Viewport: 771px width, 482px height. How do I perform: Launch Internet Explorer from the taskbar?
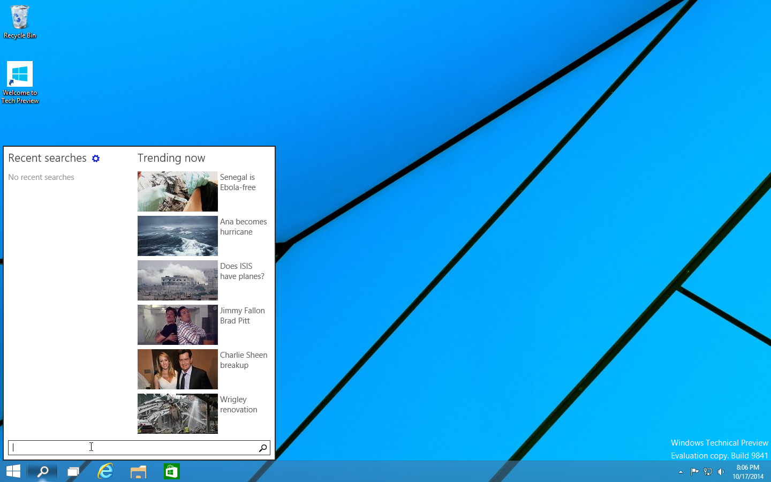[x=105, y=471]
